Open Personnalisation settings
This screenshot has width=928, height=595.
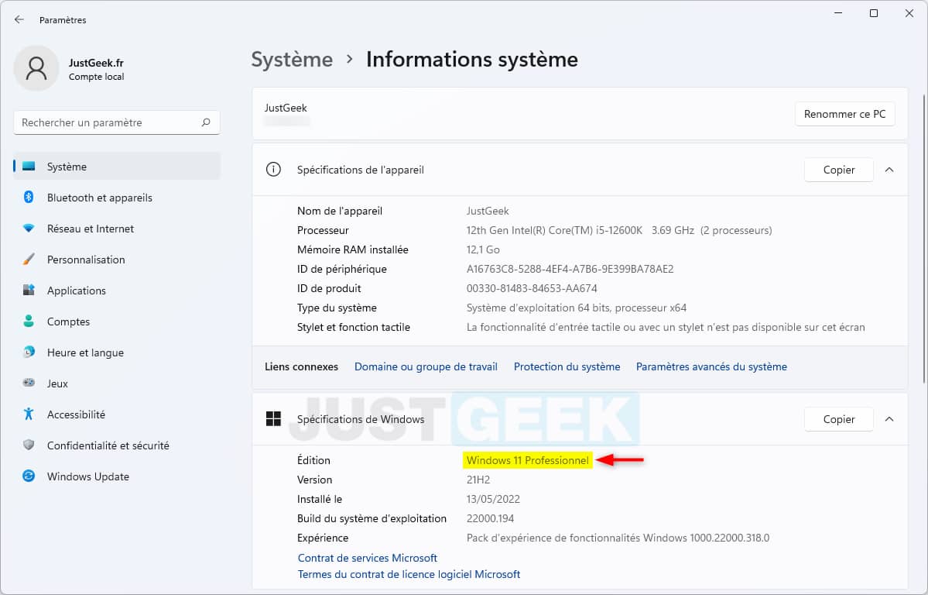117,259
